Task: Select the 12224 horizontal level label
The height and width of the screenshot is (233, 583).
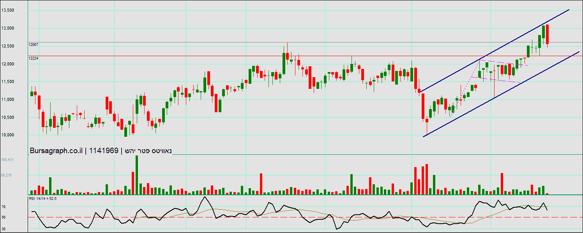Action: pyautogui.click(x=34, y=58)
